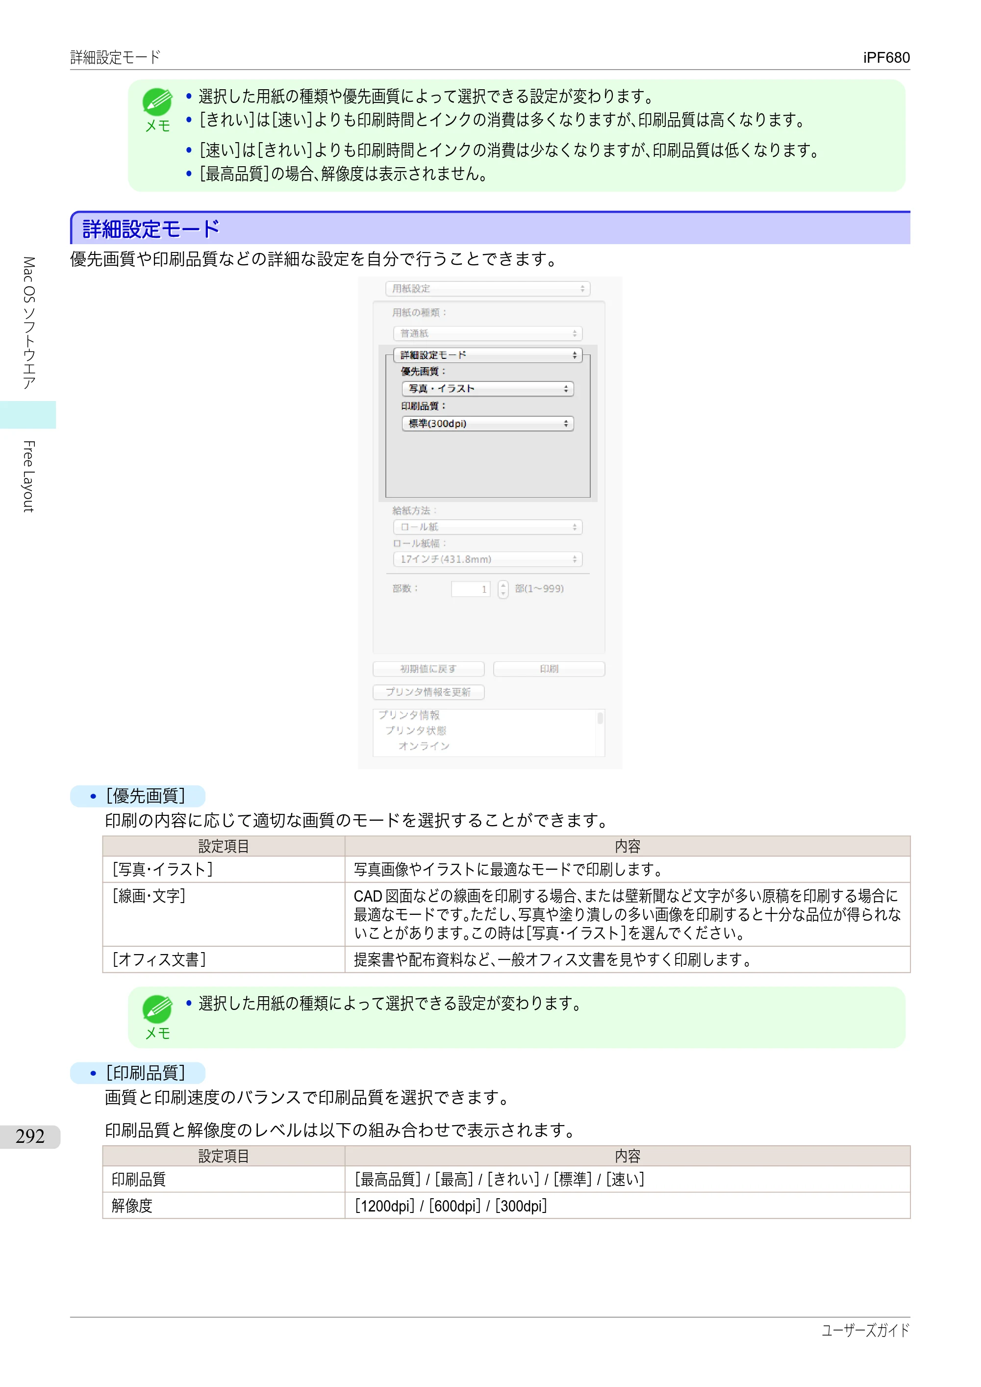
Task: Click the 印刷 print button
Action: click(x=549, y=669)
